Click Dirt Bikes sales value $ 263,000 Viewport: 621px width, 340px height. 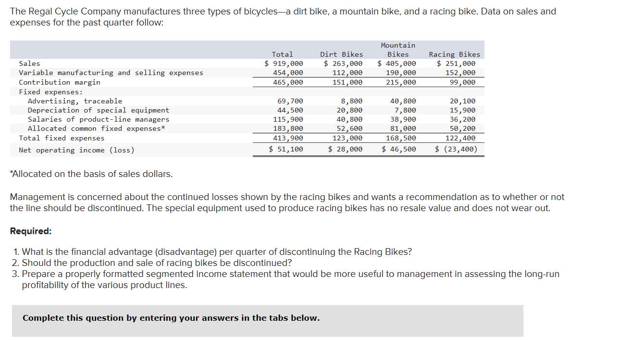pos(344,63)
